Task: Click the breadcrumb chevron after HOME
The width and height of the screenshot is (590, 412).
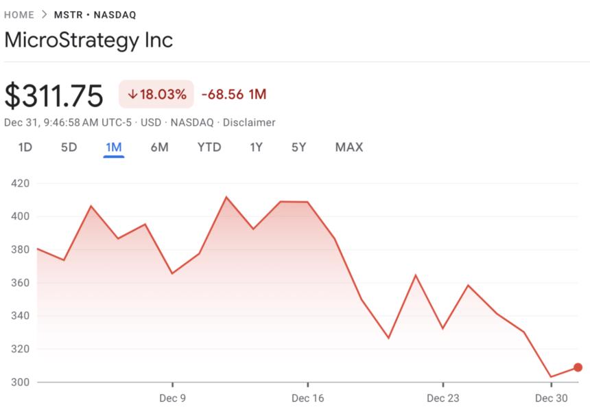Action: (44, 15)
